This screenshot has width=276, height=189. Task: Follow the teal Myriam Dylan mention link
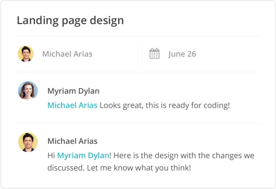point(83,156)
